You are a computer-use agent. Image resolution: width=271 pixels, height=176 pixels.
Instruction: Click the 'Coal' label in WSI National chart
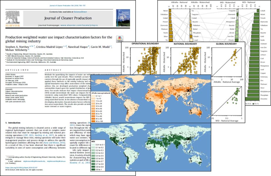(x=262, y=58)
